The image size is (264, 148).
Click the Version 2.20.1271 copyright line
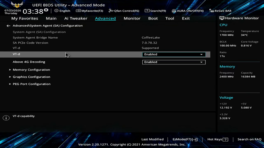click(x=132, y=145)
